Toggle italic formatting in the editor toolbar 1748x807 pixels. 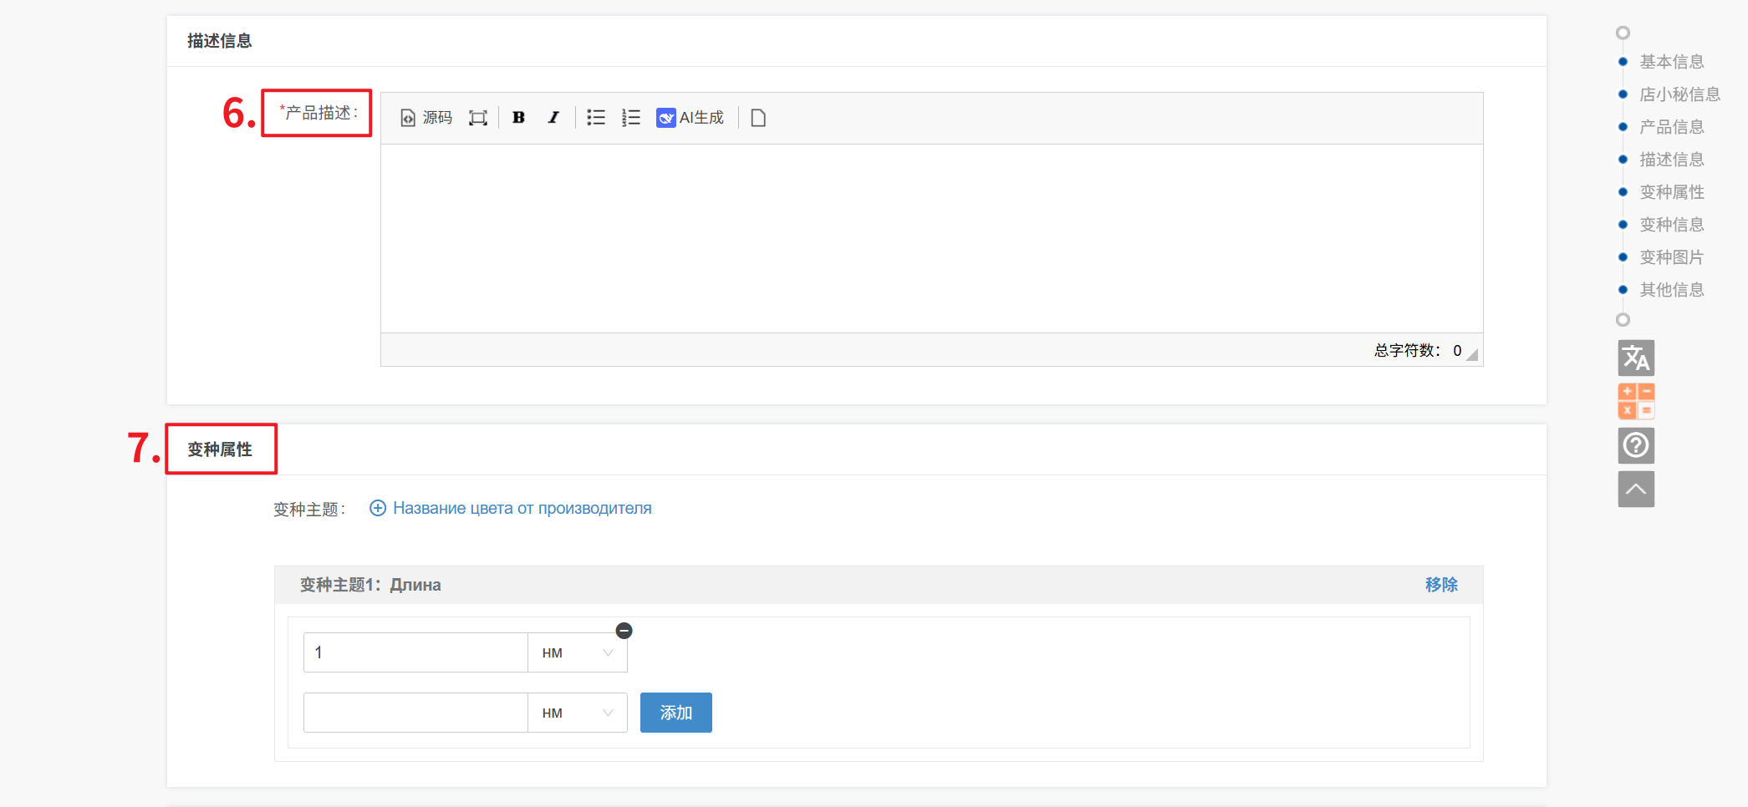[x=553, y=118]
